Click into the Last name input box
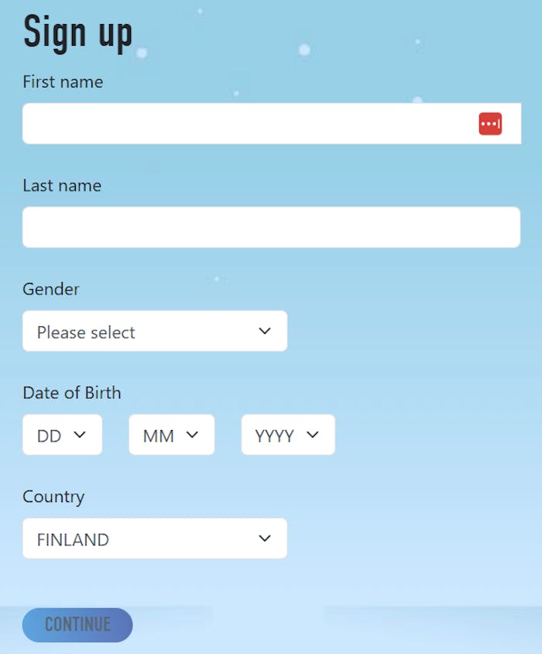This screenshot has width=542, height=654. pyautogui.click(x=271, y=227)
